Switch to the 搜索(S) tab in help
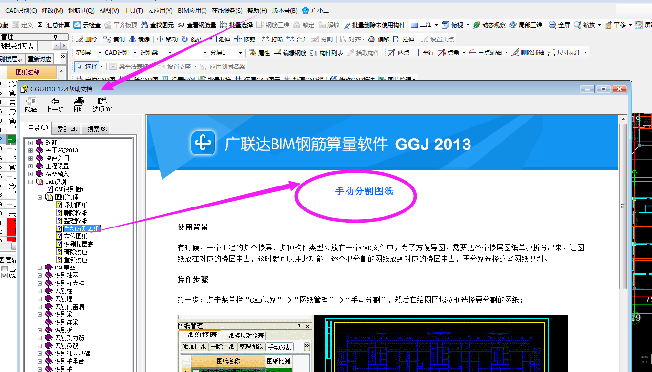This screenshot has width=652, height=372. click(x=96, y=129)
